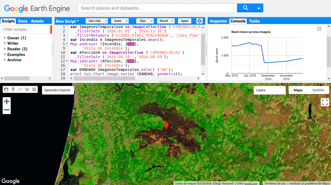This screenshot has height=185, width=331.
Task: Click 'New Script *' title text
Action: pyautogui.click(x=67, y=21)
